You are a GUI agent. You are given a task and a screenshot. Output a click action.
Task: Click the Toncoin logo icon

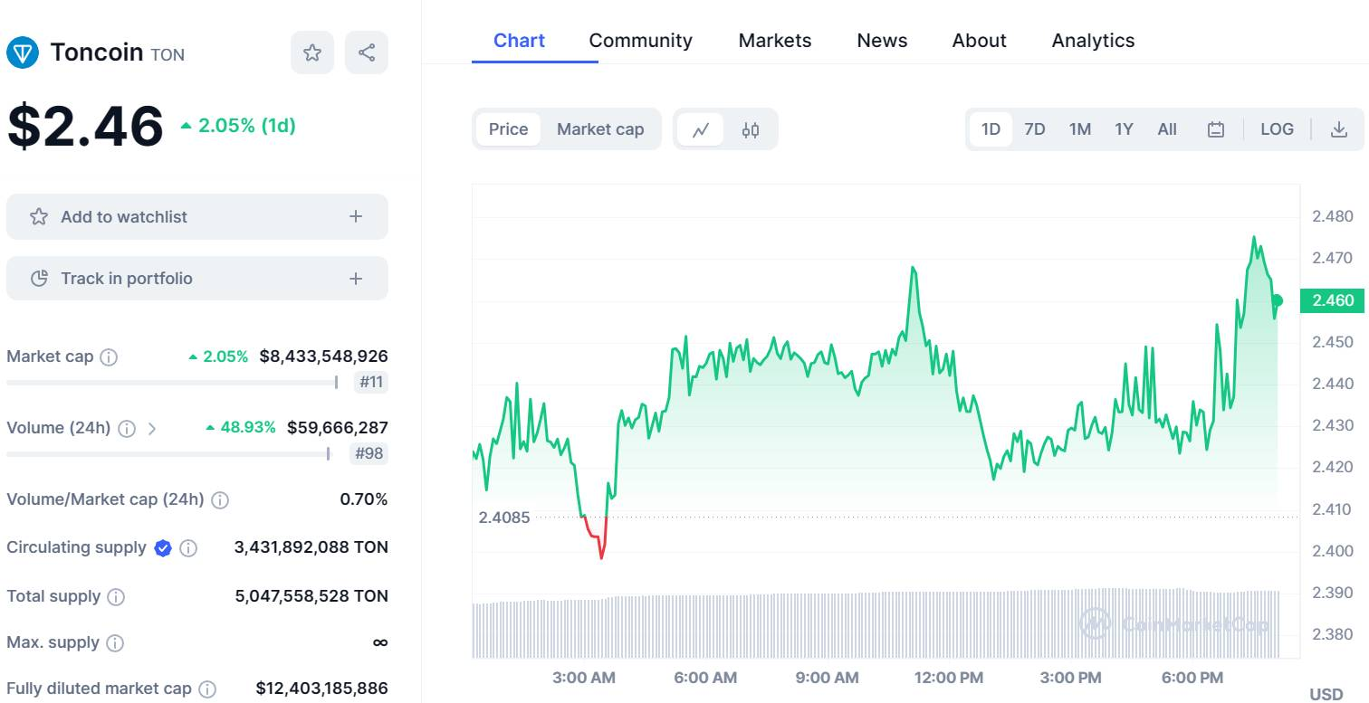[x=23, y=53]
